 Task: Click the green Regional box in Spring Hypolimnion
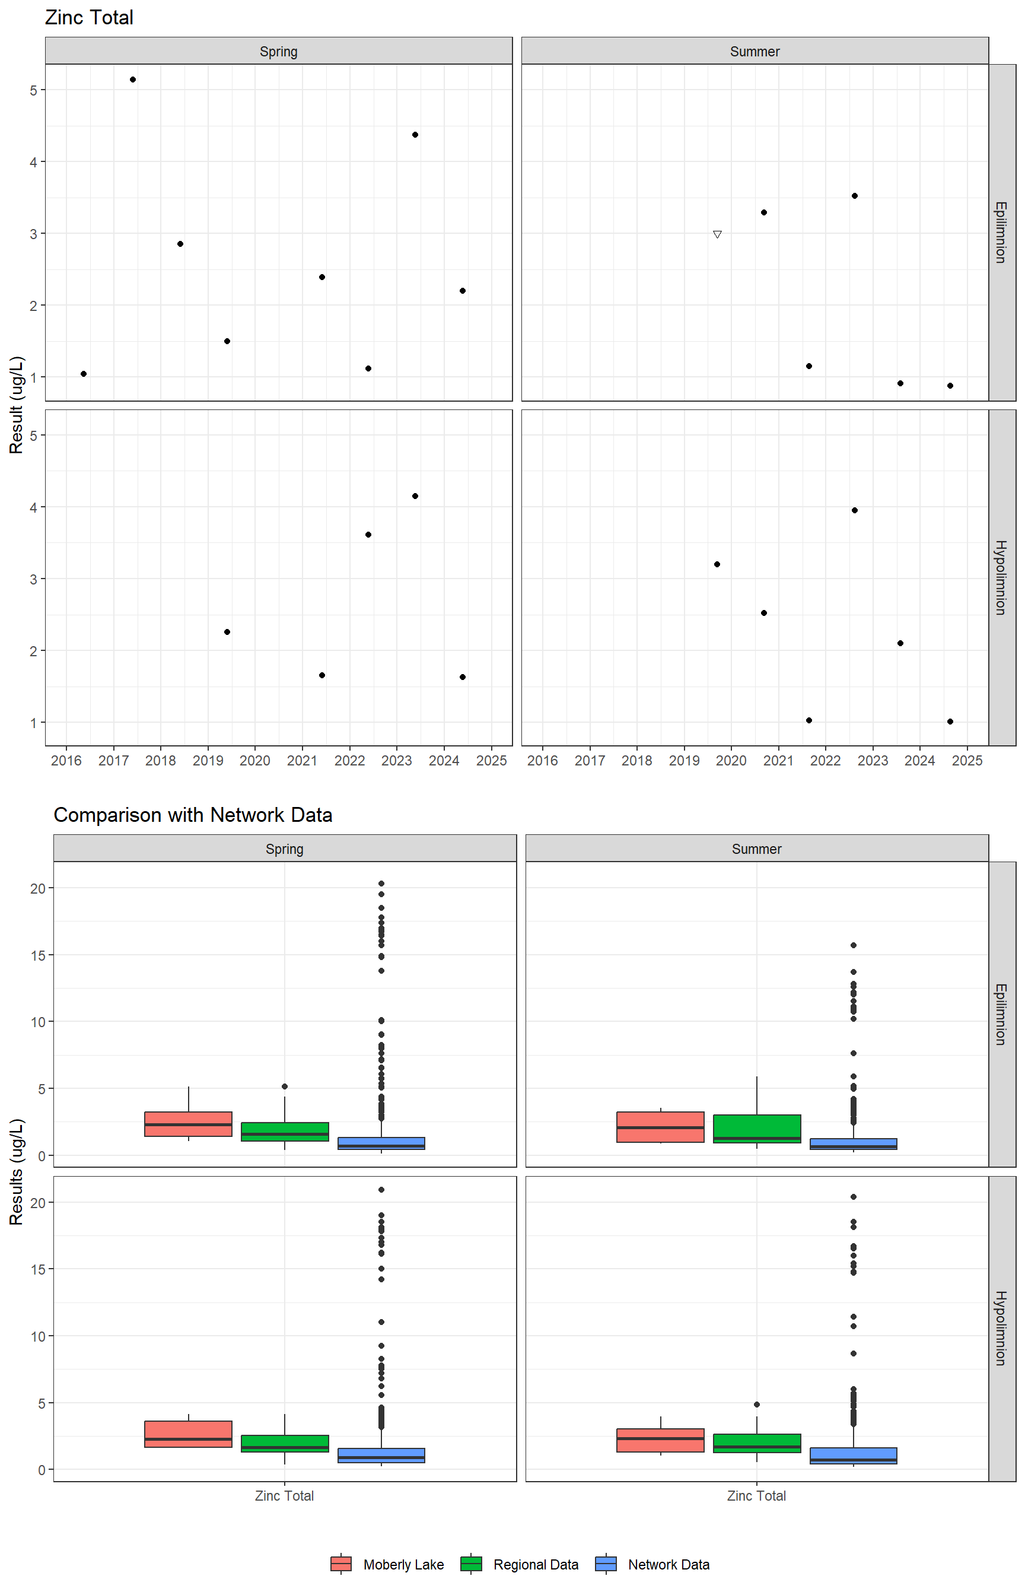[x=285, y=1443]
